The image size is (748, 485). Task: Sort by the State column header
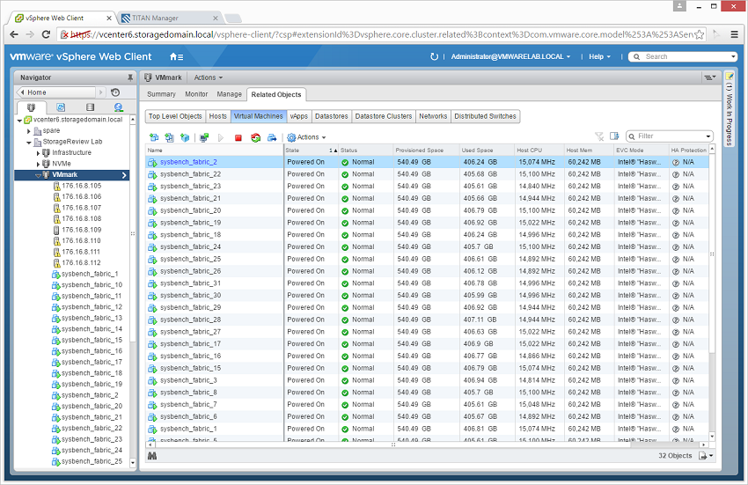(311, 150)
